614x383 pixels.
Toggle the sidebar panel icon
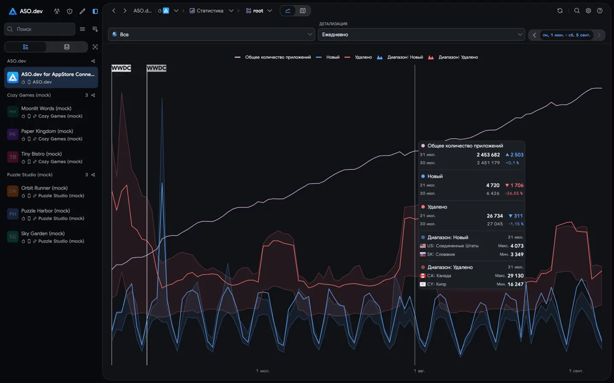pos(95,11)
